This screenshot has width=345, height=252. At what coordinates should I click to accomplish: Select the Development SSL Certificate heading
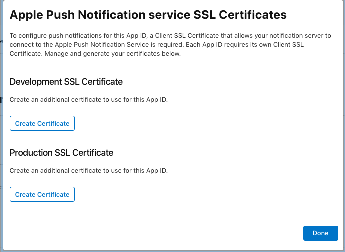66,82
